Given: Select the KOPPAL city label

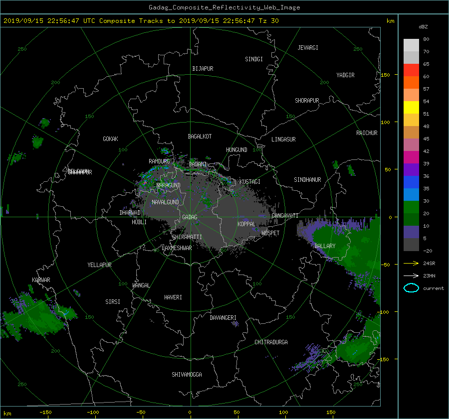Looking at the screenshot, I should (x=246, y=224).
